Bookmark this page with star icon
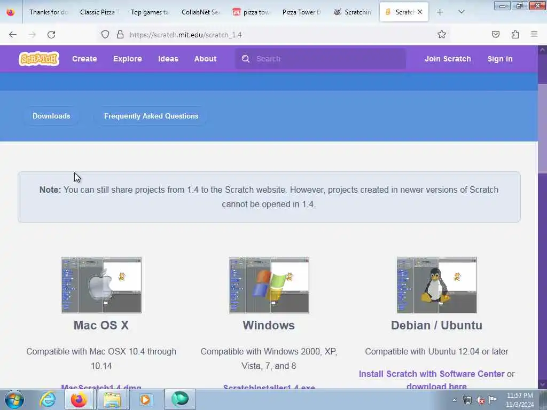Image resolution: width=547 pixels, height=410 pixels. [442, 35]
